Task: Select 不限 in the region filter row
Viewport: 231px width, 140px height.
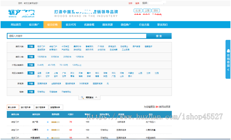Action: tap(31, 73)
